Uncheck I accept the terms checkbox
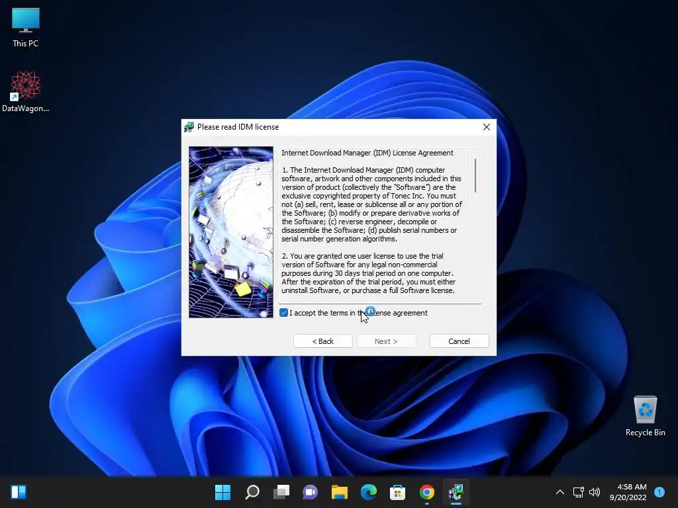 [x=283, y=313]
